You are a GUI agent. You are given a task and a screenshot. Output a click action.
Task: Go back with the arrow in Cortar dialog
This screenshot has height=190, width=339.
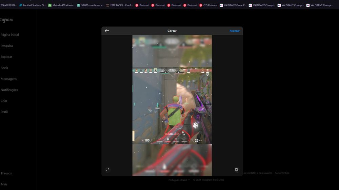(107, 31)
